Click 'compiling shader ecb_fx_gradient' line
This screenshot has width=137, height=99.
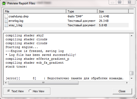click(35, 63)
